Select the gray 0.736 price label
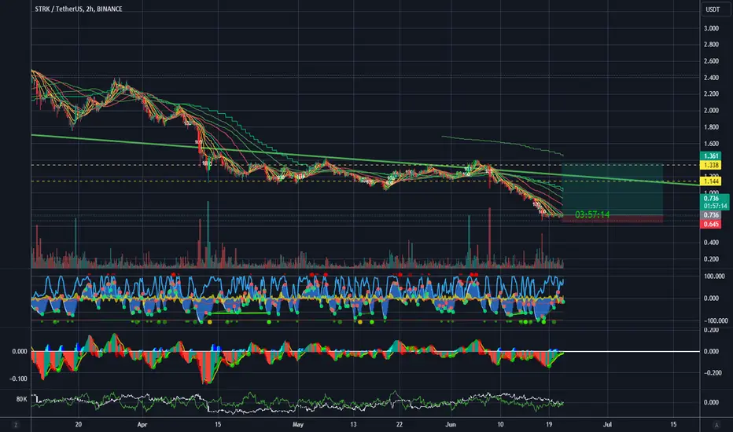Screen dimensions: 733x432 point(710,215)
